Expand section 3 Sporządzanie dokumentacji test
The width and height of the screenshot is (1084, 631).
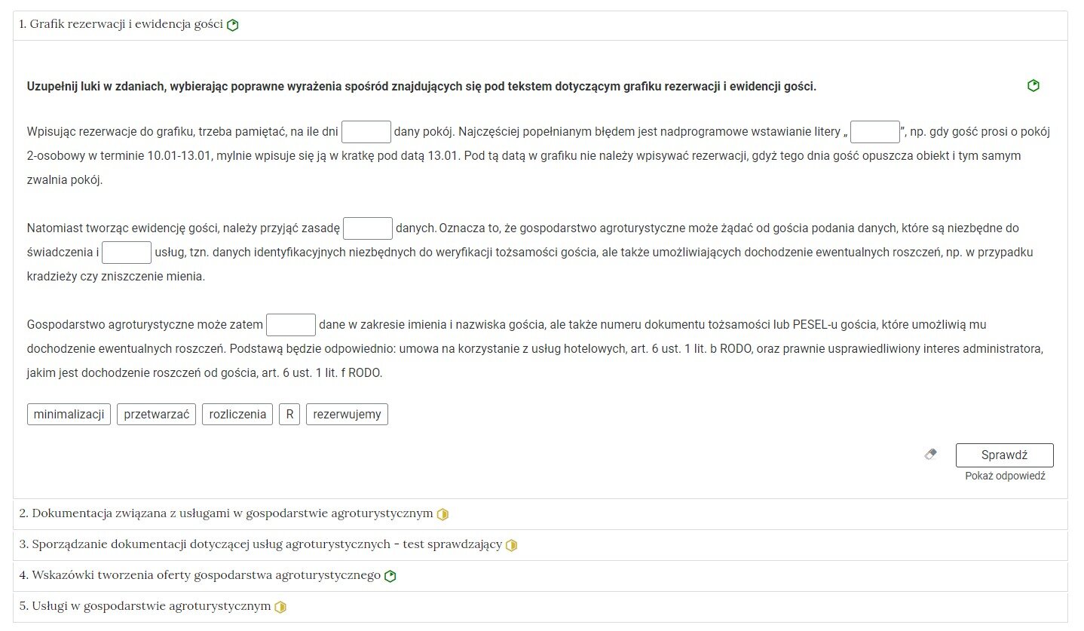tap(260, 544)
